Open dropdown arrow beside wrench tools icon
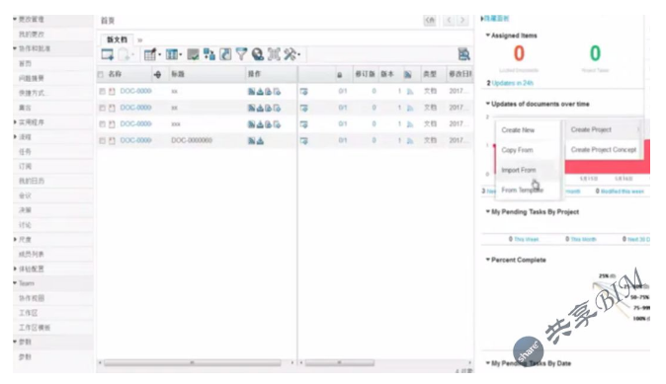The image size is (666, 384). pos(299,54)
